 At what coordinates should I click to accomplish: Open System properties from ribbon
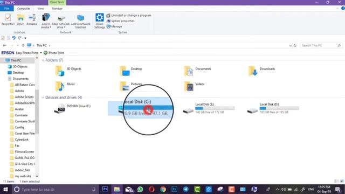tap(121, 21)
